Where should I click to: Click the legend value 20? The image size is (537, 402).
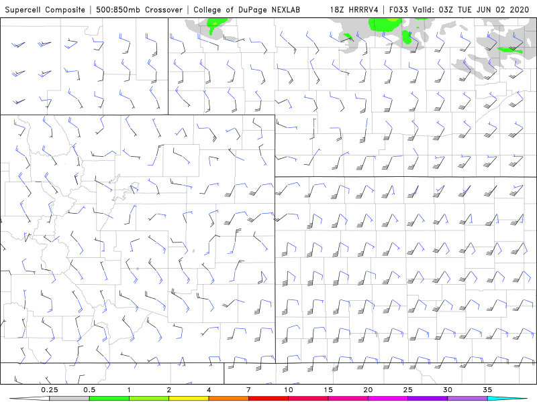pos(368,390)
